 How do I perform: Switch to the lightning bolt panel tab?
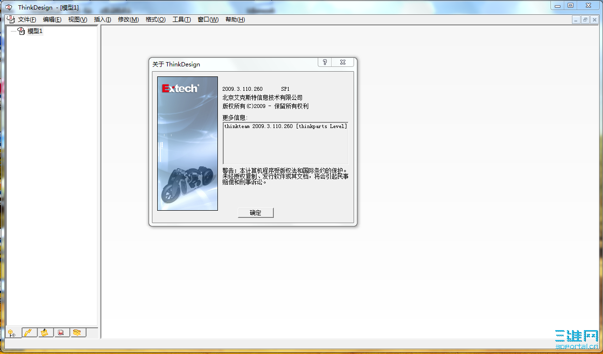(29, 333)
